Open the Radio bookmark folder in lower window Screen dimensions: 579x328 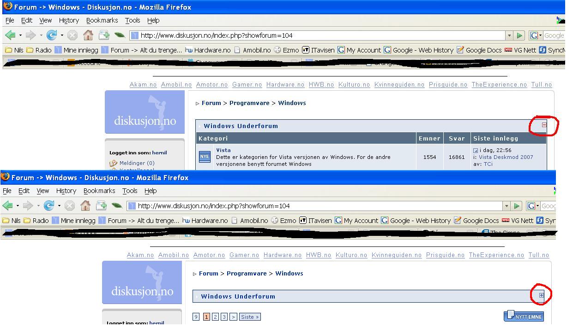pos(36,220)
